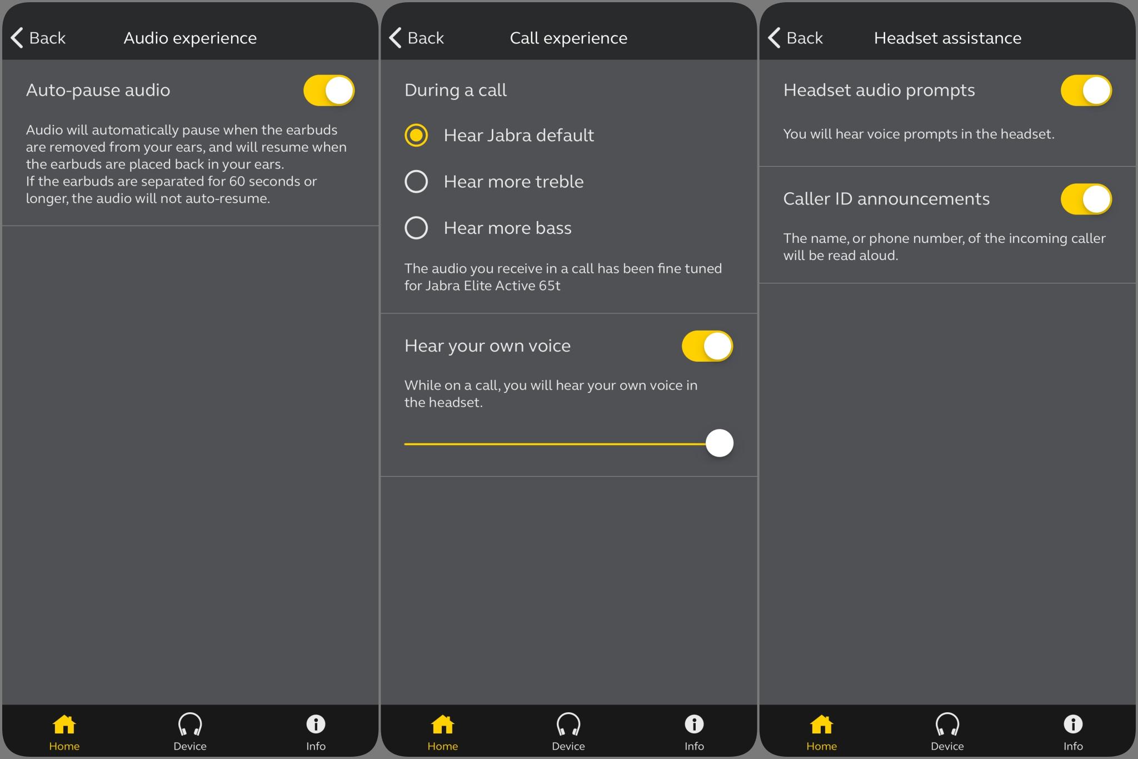Disable Caller ID announcements switch

[1086, 199]
